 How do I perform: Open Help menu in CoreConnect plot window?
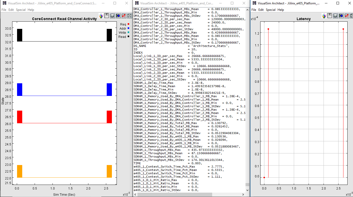pyautogui.click(x=31, y=10)
